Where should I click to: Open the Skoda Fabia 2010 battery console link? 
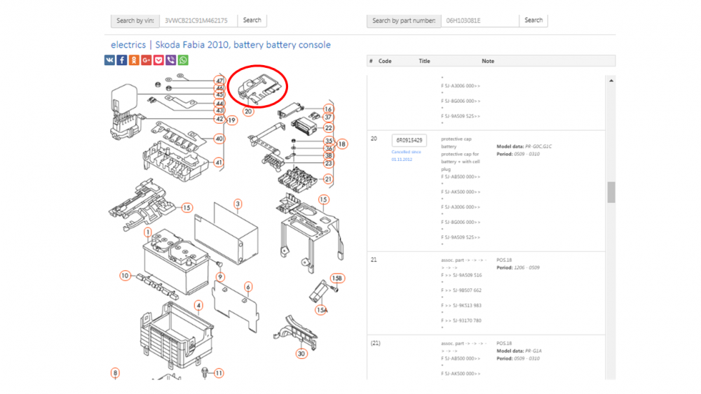pyautogui.click(x=243, y=45)
